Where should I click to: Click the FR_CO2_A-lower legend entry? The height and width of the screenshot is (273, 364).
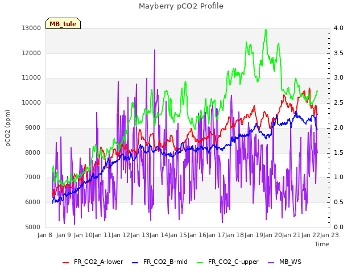click(93, 262)
